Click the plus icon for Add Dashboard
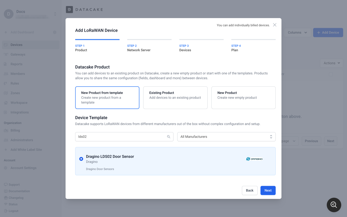 click(x=6, y=32)
